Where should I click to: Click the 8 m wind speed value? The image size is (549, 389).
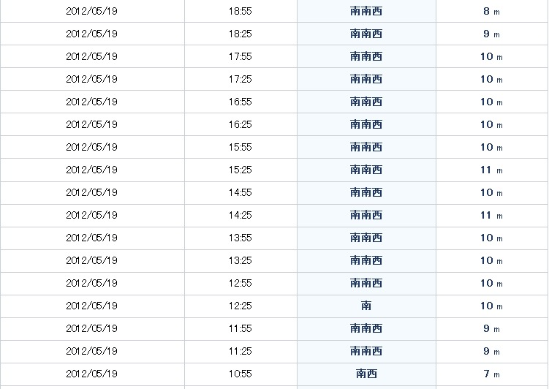491,11
